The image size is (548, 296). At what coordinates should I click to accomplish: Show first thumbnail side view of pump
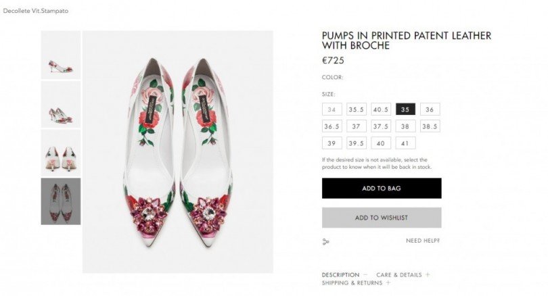[x=61, y=55]
